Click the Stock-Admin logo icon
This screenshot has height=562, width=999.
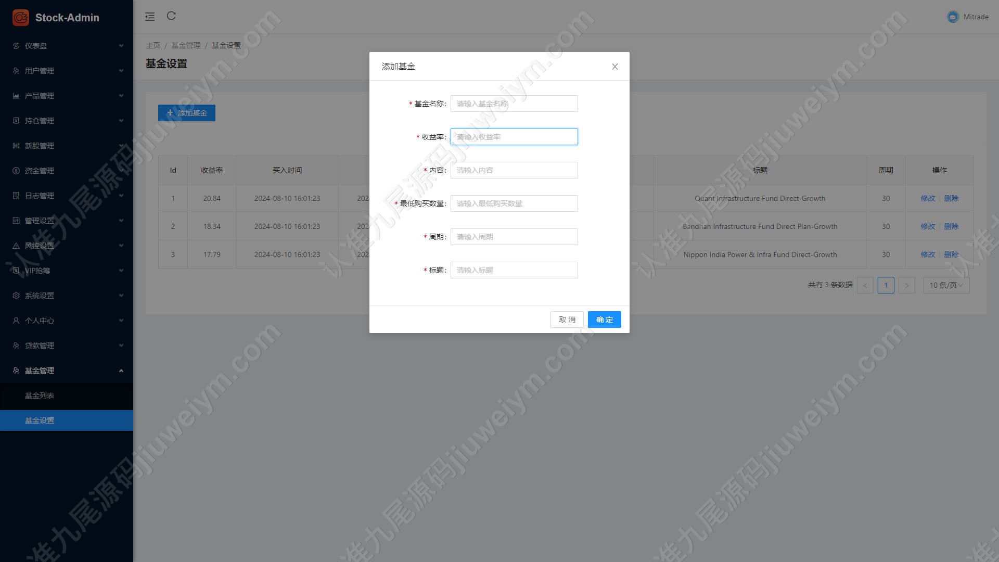[x=21, y=17]
